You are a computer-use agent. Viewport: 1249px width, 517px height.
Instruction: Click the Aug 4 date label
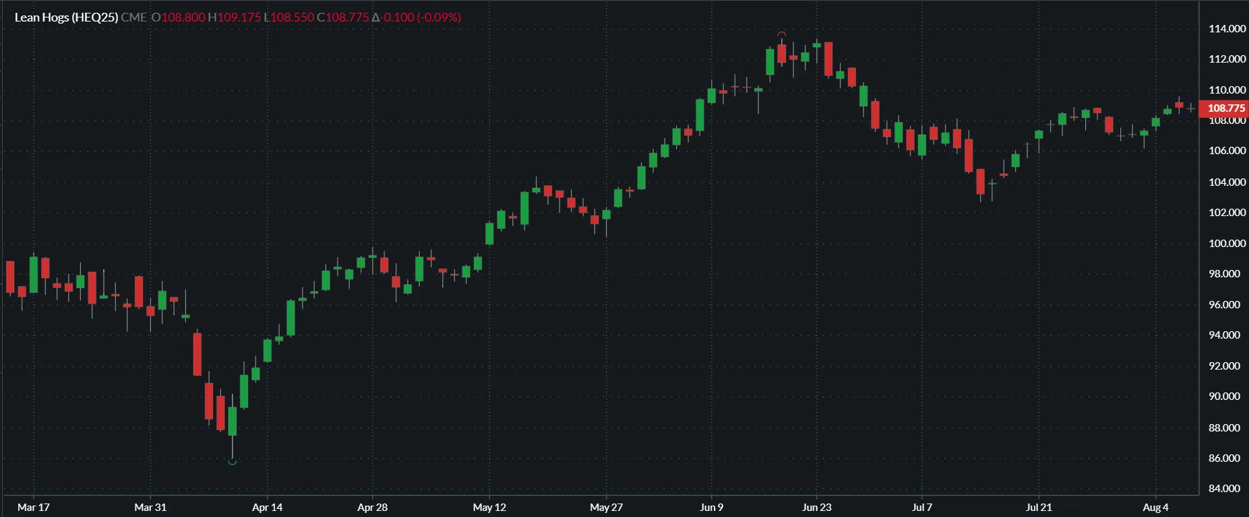(x=1155, y=507)
